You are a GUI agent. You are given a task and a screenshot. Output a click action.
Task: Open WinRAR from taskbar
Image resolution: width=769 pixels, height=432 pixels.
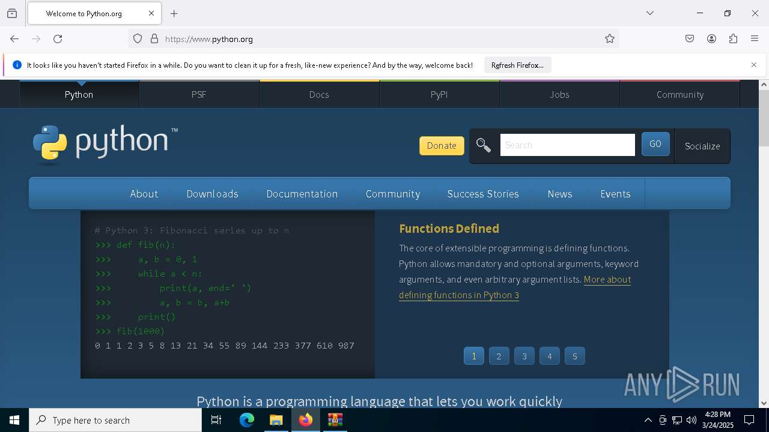pos(335,420)
